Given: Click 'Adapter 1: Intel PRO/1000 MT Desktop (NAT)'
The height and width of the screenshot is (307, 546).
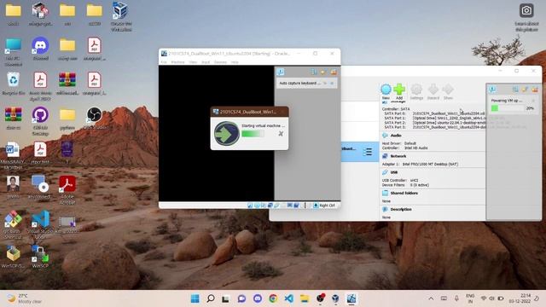Looking at the screenshot, I should click(420, 164).
